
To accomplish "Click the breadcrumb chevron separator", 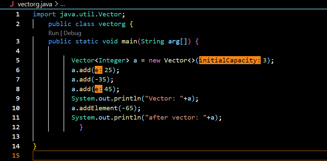I will (x=56, y=4).
